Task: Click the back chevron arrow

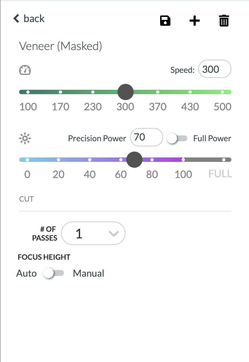Action: 16,18
